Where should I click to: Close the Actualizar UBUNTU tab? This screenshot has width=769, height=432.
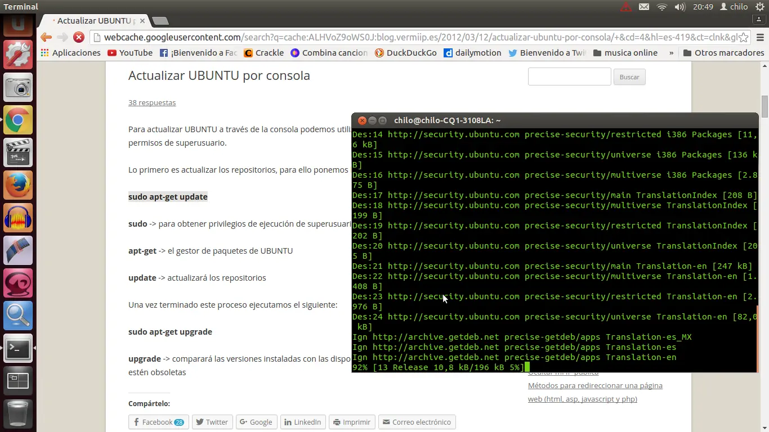click(x=142, y=21)
